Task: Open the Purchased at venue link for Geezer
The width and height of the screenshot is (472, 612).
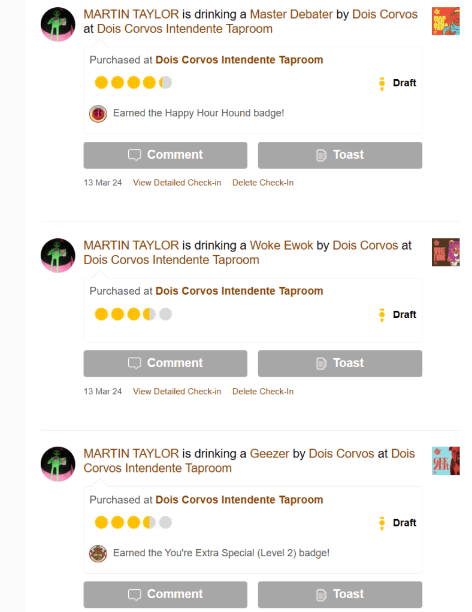Action: tap(239, 500)
